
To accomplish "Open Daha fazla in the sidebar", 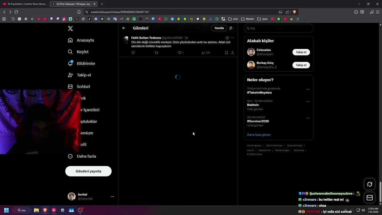I will (82, 156).
